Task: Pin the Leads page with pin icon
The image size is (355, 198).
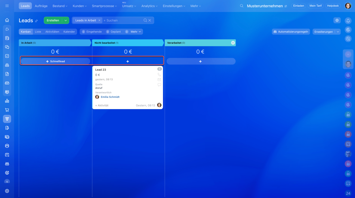Action: click(36, 21)
